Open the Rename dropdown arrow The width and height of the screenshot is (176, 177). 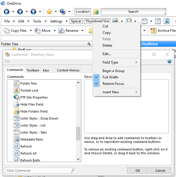(82, 31)
